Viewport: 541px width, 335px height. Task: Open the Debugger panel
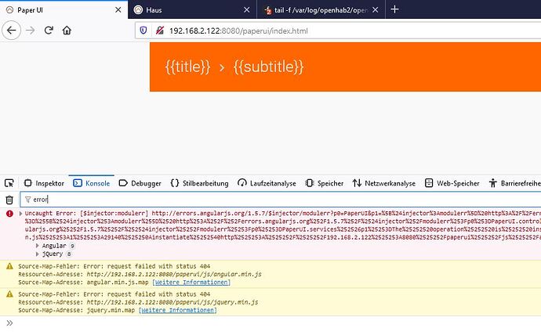[x=140, y=183]
